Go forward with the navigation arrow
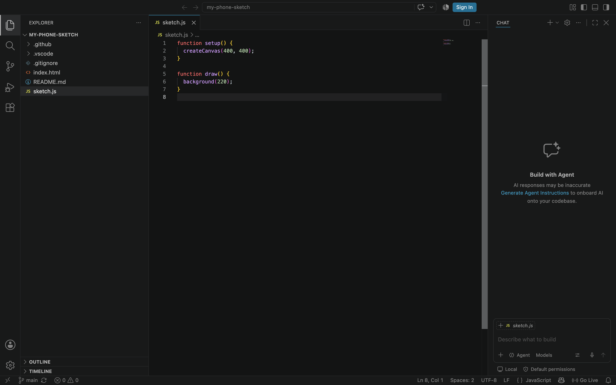Image resolution: width=616 pixels, height=385 pixels. (196, 7)
